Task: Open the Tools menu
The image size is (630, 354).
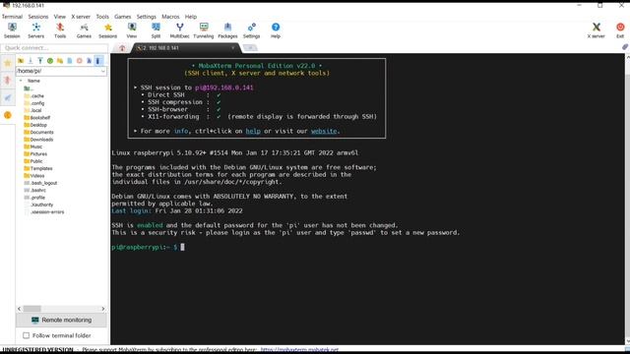Action: 102,17
